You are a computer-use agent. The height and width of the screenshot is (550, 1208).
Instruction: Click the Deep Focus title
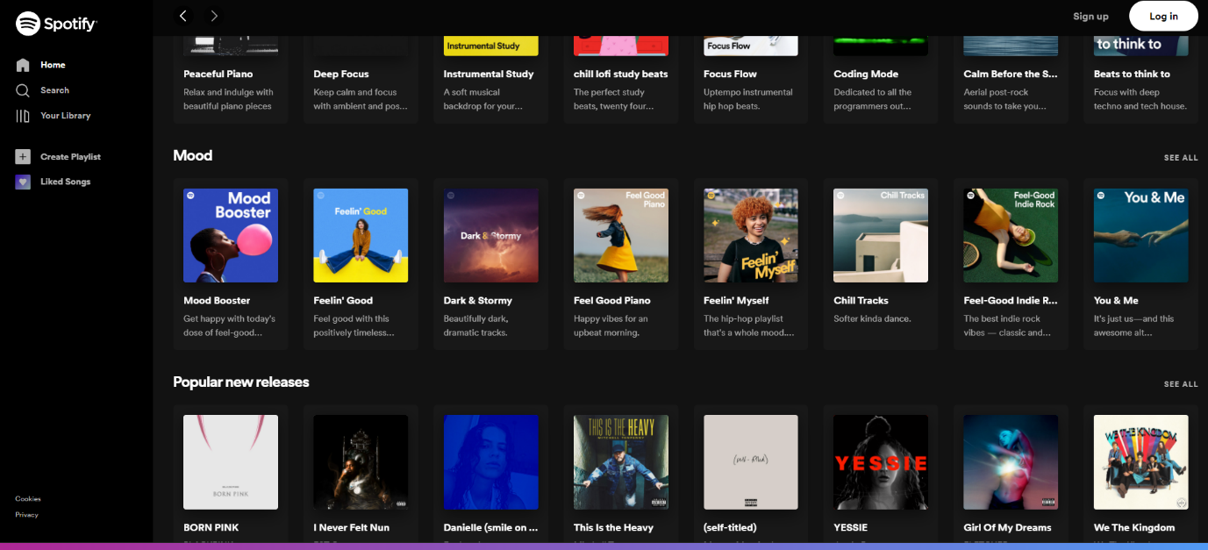(341, 74)
